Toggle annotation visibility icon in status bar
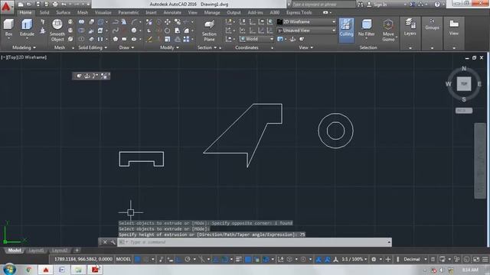Viewport: 490px width, 275px height. click(x=318, y=260)
